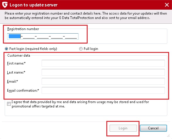Image resolution: width=172 pixels, height=139 pixels.
Task: Click into the Email confirmation field
Action: click(x=103, y=91)
